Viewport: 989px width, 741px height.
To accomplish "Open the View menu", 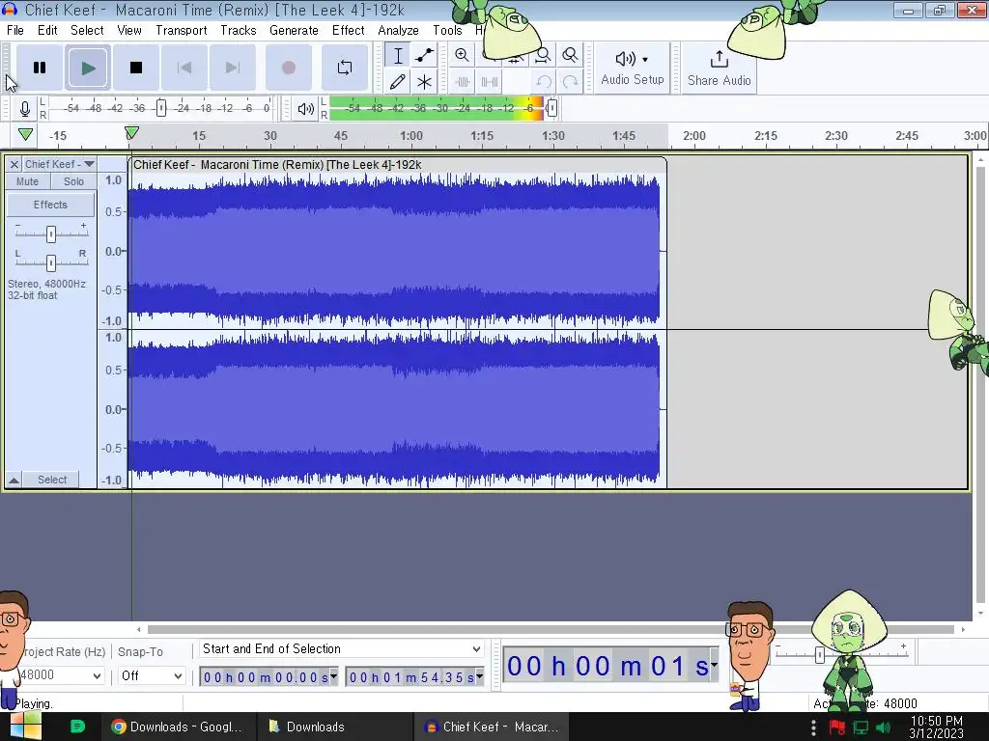I will pos(129,30).
